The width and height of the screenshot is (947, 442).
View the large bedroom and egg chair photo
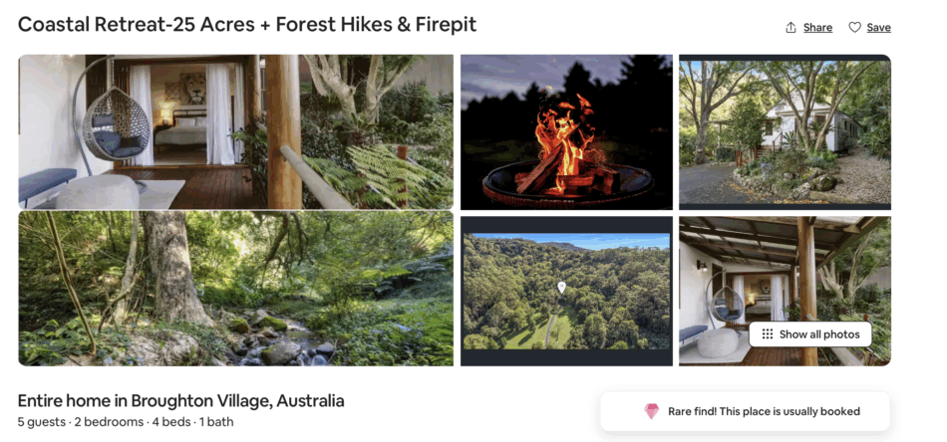tap(235, 132)
